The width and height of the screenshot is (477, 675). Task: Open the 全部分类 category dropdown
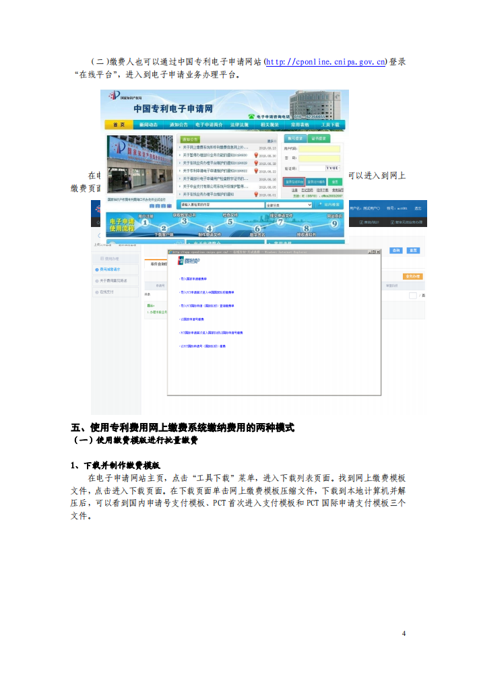(288, 205)
